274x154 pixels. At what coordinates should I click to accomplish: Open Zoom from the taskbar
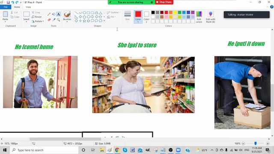[178, 150]
